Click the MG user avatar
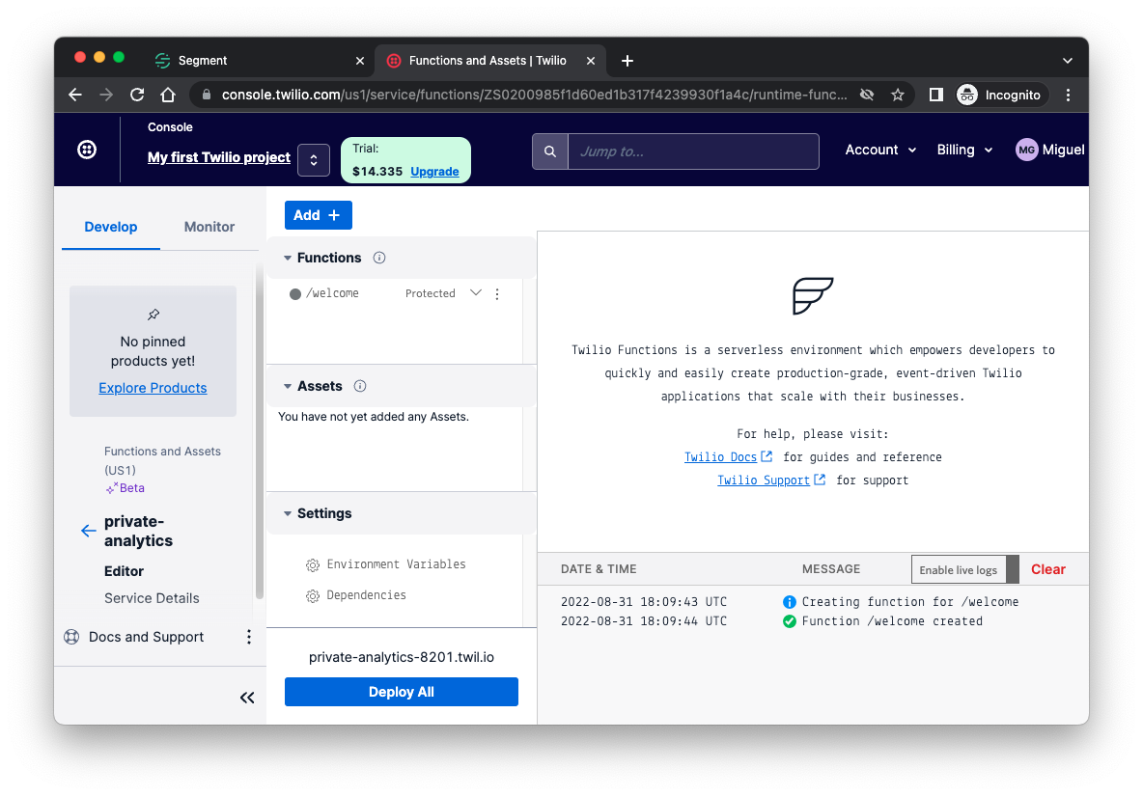Viewport: 1143px width, 796px height. pos(1026,150)
